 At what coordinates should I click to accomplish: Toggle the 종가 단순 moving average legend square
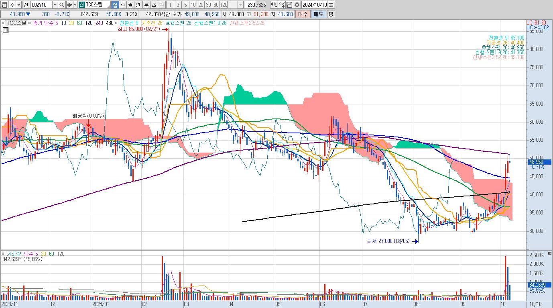pyautogui.click(x=30, y=23)
